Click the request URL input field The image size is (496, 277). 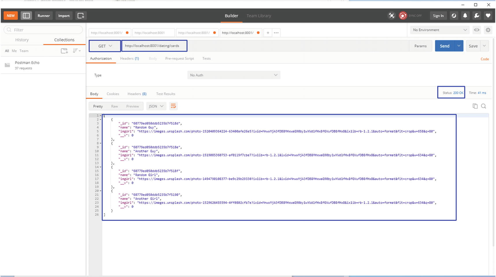tap(154, 46)
